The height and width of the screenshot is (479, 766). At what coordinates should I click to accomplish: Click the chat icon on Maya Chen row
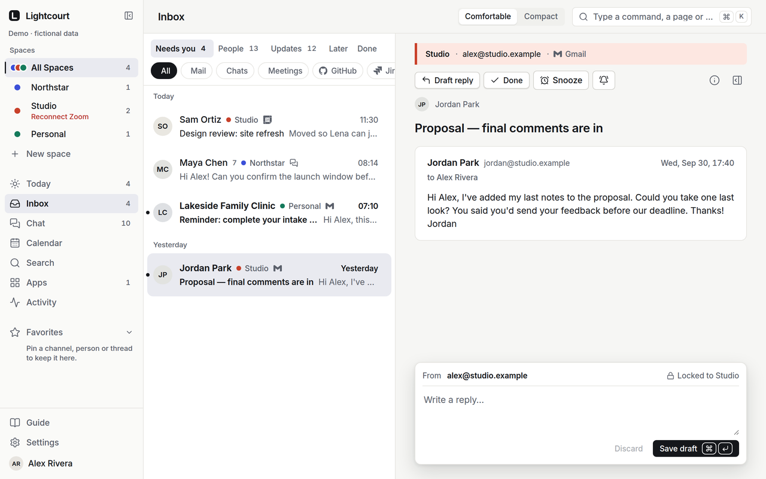pyautogui.click(x=294, y=163)
